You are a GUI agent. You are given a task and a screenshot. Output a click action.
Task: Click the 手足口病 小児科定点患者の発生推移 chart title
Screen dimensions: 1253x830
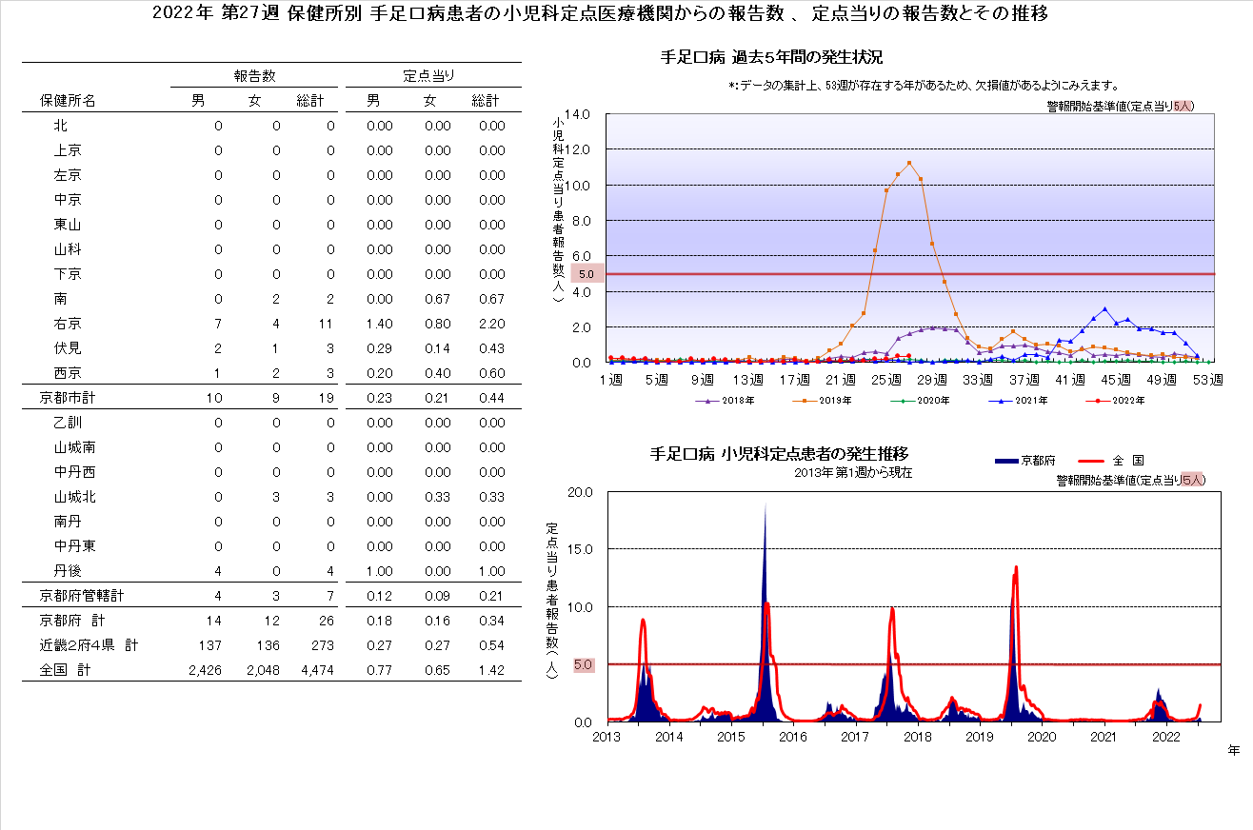785,453
